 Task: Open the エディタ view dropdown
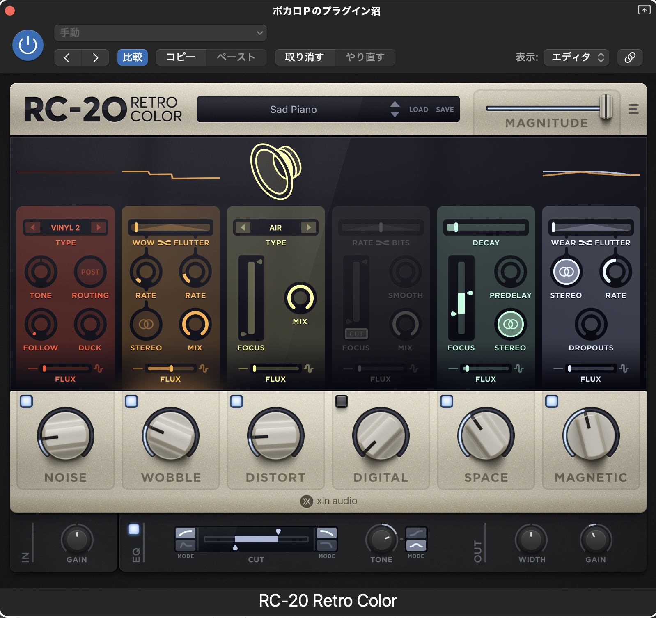click(x=576, y=57)
